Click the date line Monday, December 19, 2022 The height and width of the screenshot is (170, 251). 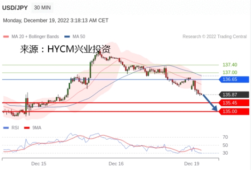click(x=56, y=20)
